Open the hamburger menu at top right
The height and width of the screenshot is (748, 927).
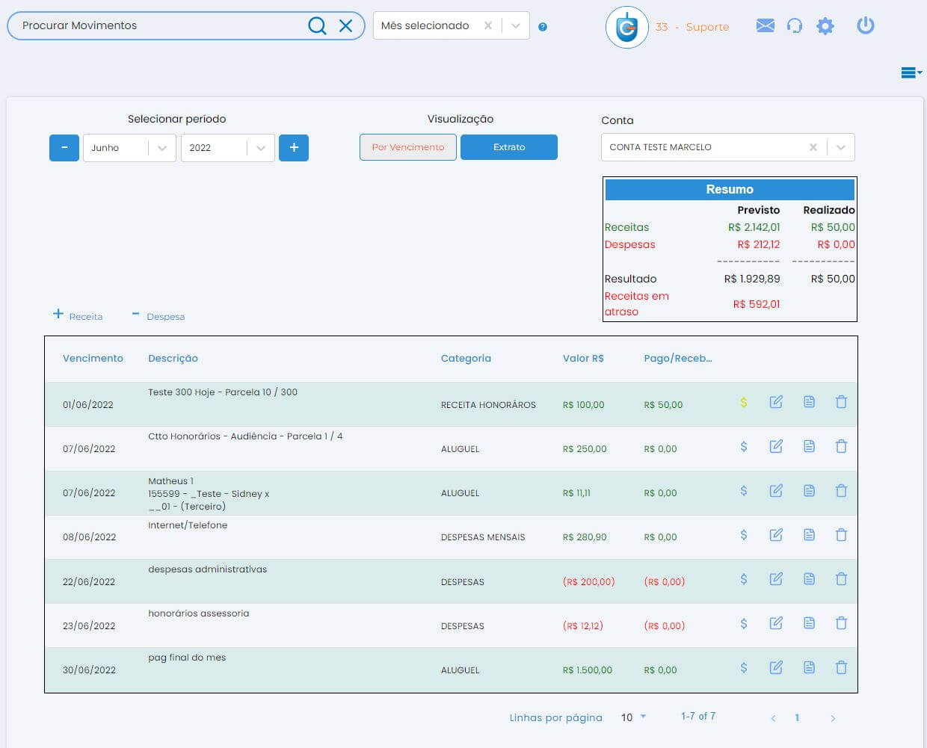[x=911, y=72]
